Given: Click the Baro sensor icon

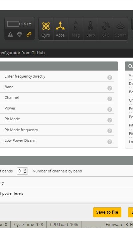Looking at the screenshot, I should pyautogui.click(x=90, y=29).
